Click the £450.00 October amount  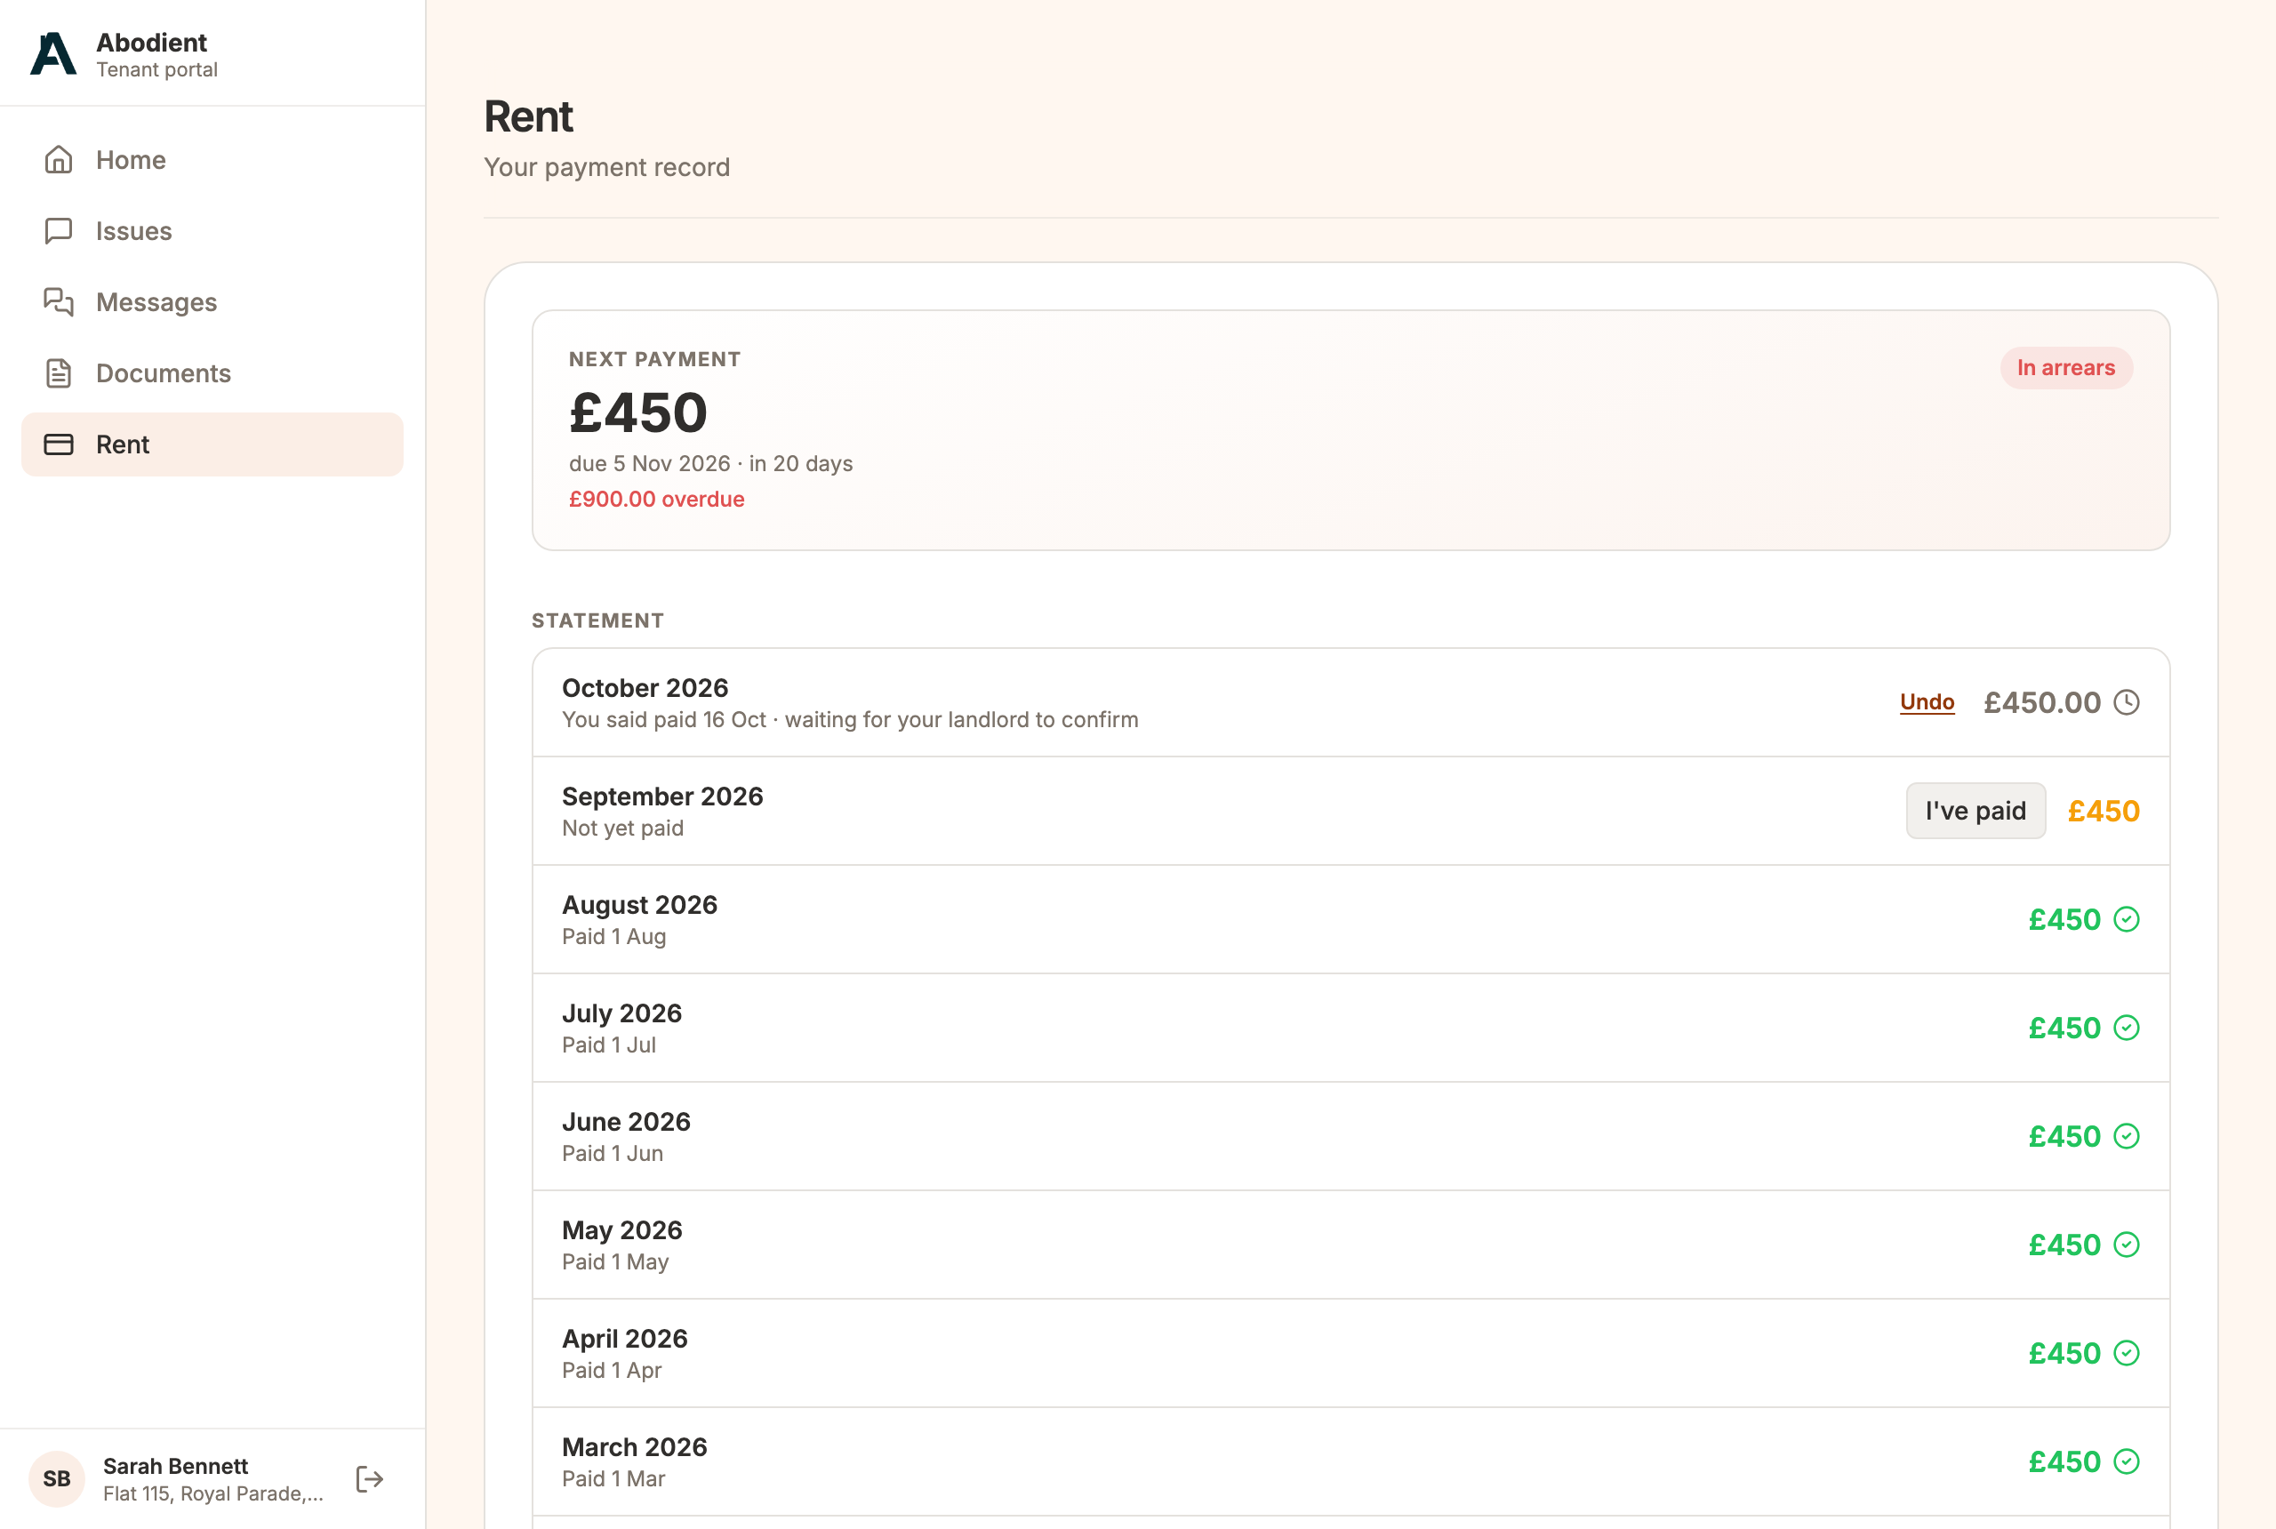[2042, 702]
